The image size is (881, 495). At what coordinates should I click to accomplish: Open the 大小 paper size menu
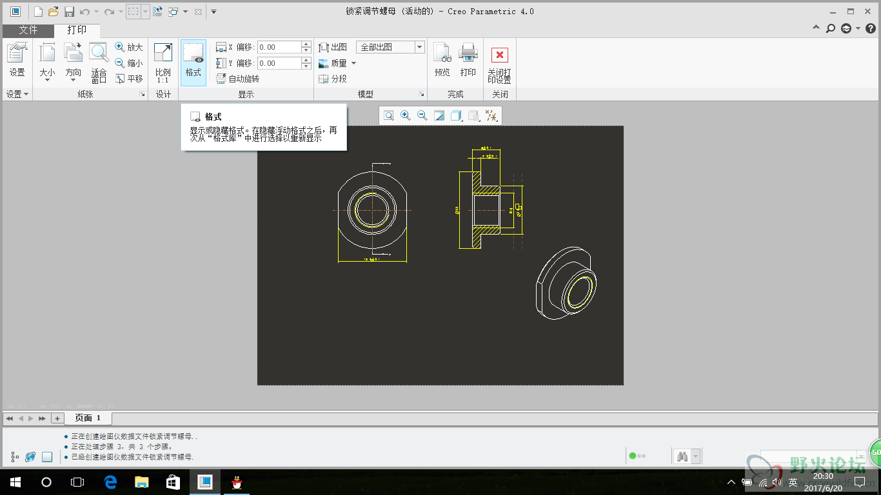tap(47, 62)
